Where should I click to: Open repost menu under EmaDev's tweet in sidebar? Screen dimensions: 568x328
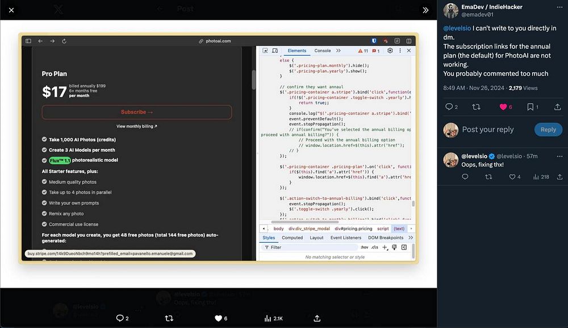476,107
